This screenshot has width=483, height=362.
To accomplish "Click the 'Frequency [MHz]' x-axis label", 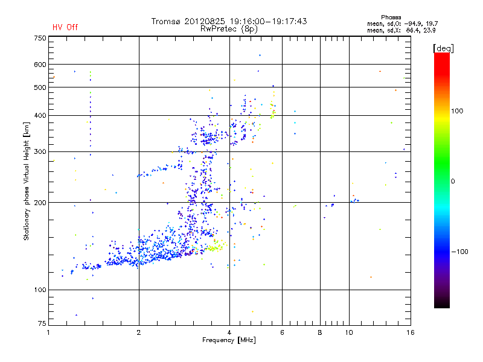I will tap(229, 340).
